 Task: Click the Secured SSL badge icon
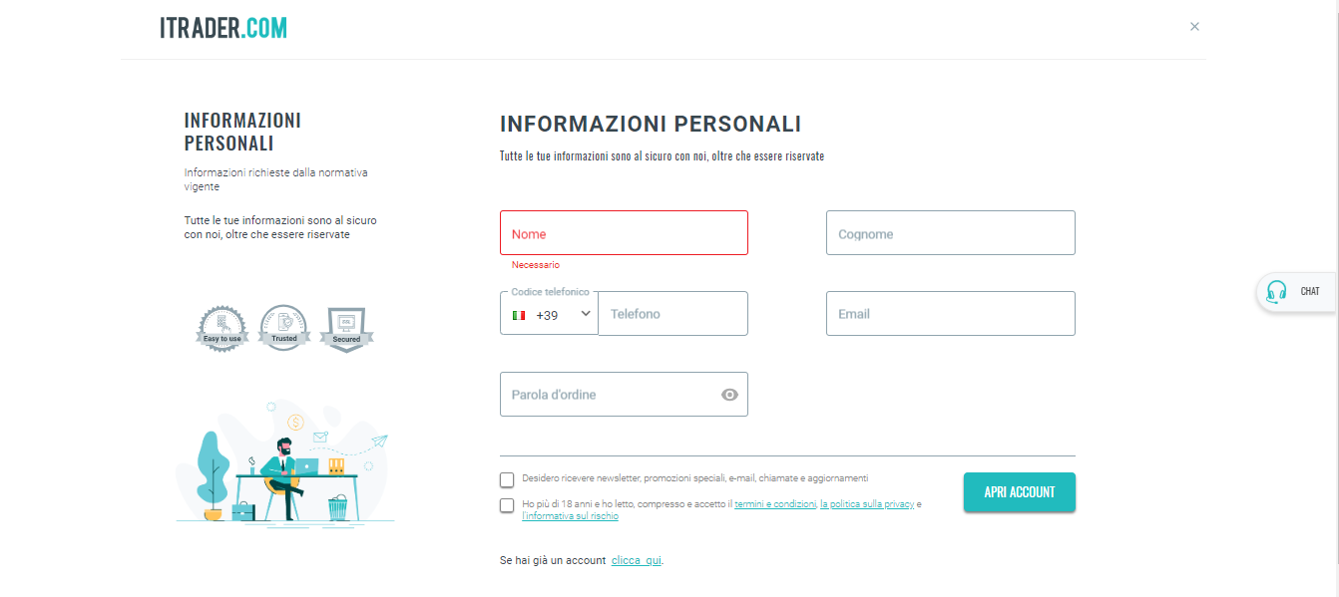click(346, 327)
